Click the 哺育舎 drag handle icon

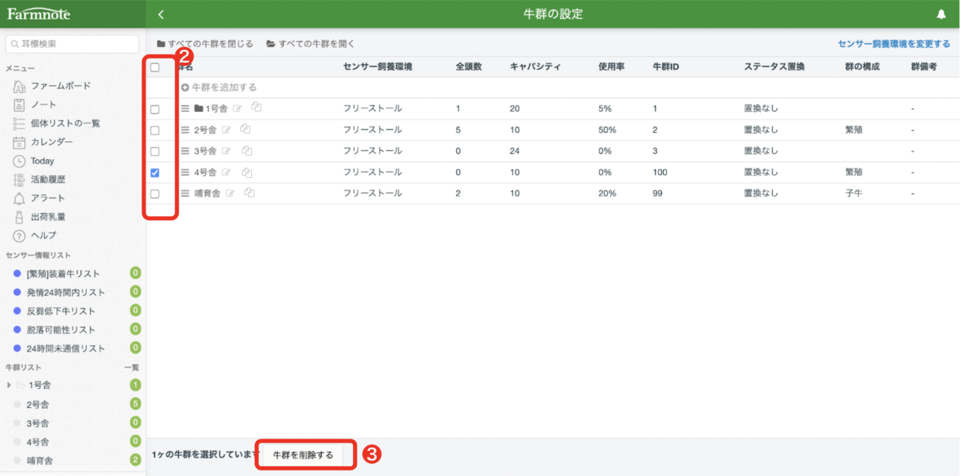pyautogui.click(x=185, y=193)
